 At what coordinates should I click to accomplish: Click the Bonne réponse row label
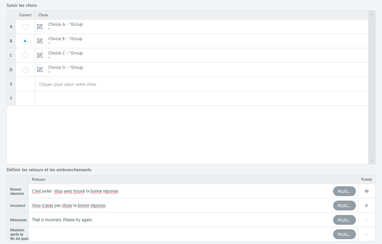pyautogui.click(x=17, y=191)
